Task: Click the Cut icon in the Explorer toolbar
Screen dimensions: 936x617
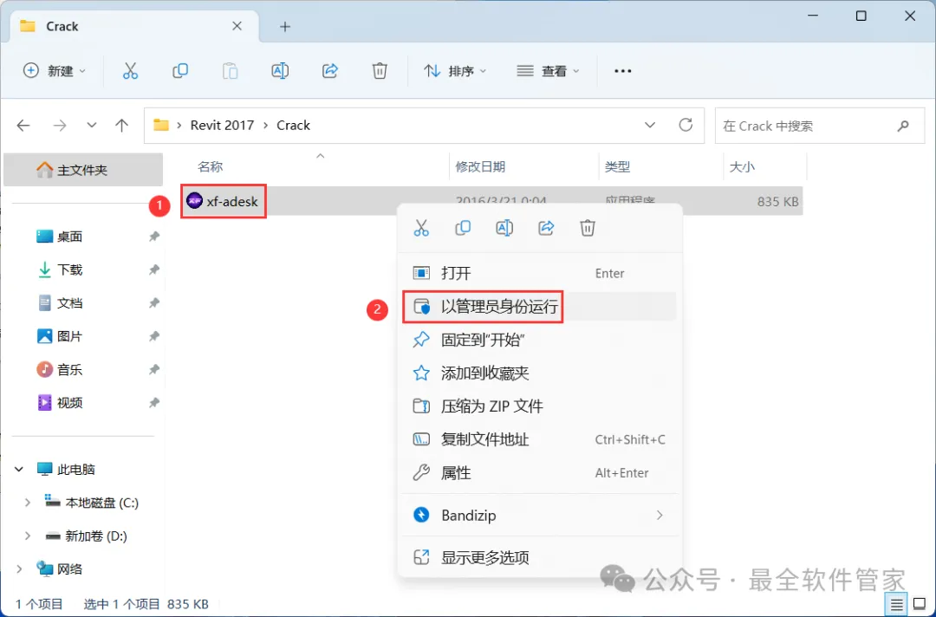Action: point(130,71)
